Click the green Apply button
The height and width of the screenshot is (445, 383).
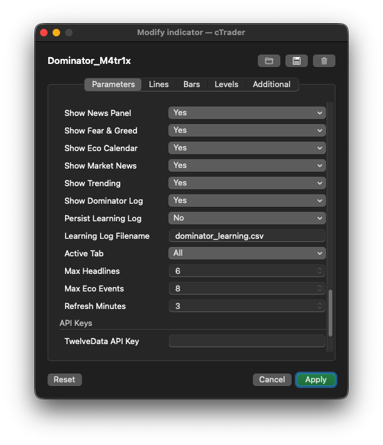coord(316,380)
